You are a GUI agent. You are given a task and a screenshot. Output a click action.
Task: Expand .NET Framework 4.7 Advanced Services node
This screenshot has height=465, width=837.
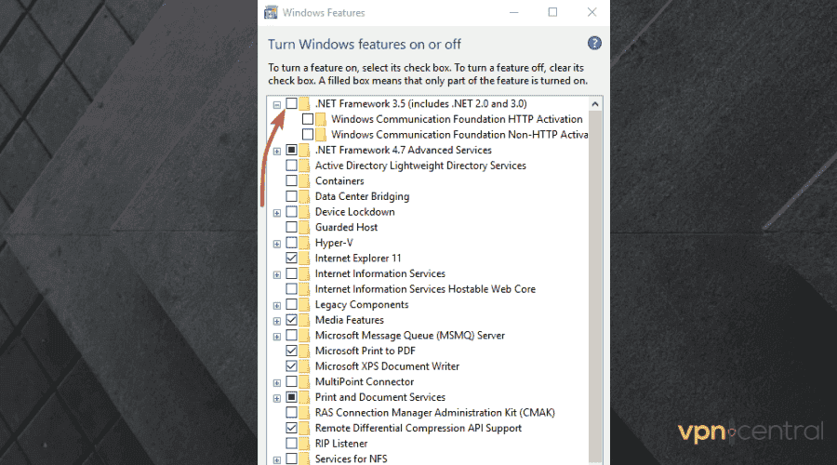(276, 152)
